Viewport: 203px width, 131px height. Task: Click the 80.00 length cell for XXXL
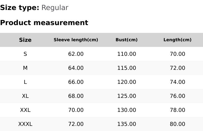click(x=177, y=124)
